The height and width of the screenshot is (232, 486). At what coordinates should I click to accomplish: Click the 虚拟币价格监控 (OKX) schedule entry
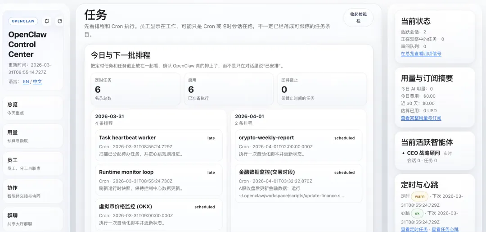point(159,214)
